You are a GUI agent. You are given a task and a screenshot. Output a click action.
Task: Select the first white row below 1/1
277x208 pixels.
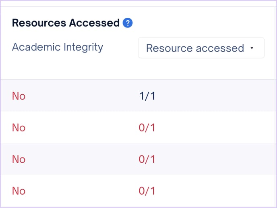coord(138,127)
